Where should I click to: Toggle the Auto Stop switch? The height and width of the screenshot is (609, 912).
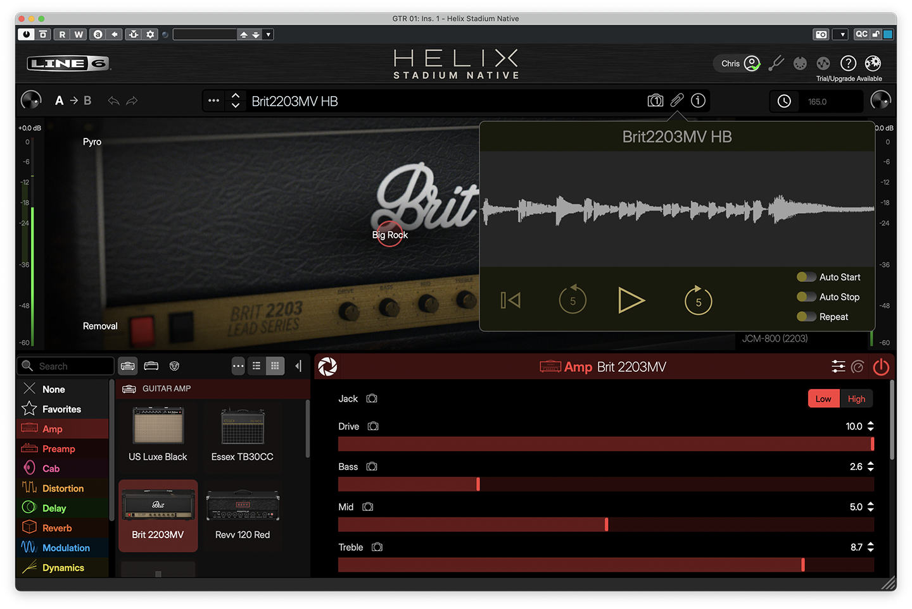pyautogui.click(x=806, y=297)
